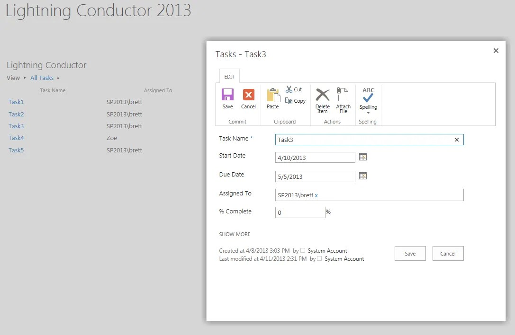Click the Lightning Conductor web part title

click(46, 65)
